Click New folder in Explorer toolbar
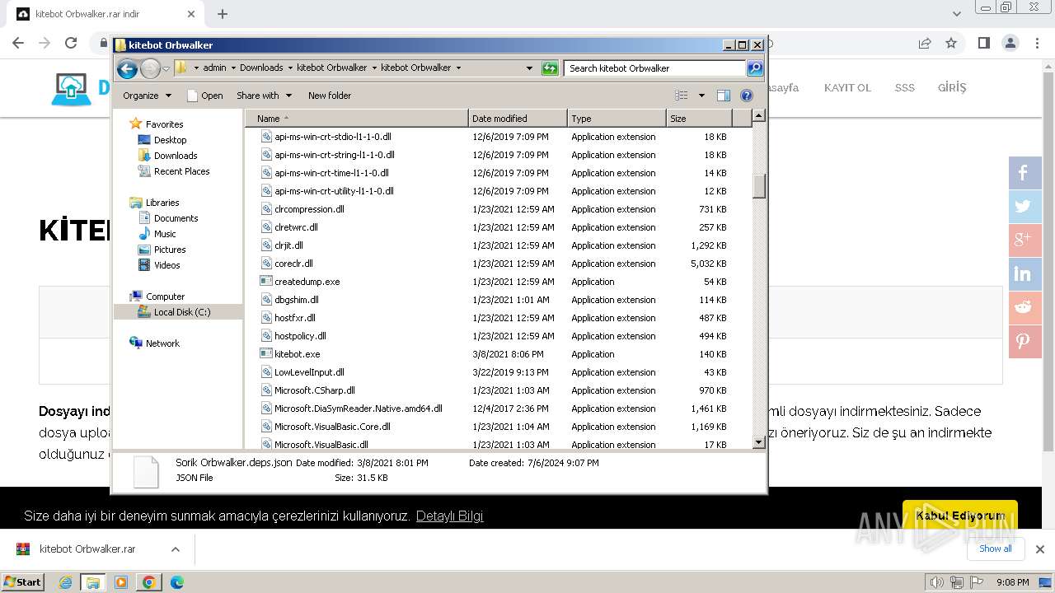The width and height of the screenshot is (1055, 593). 330,96
